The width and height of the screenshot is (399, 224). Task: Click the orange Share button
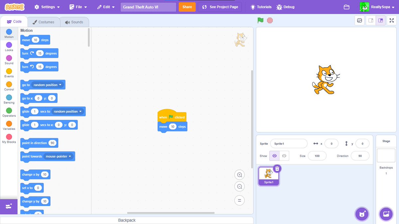click(187, 7)
